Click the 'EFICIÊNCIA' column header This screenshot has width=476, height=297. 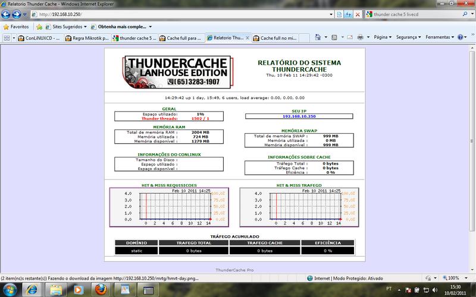pyautogui.click(x=328, y=243)
